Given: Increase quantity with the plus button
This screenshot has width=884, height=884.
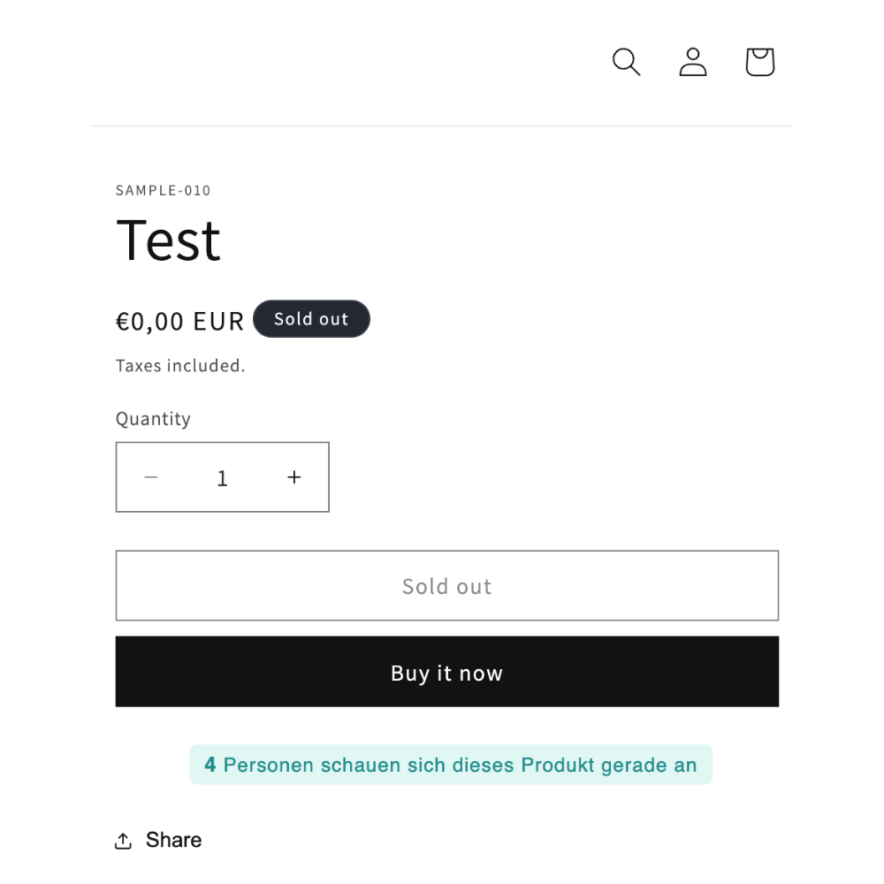Looking at the screenshot, I should point(293,477).
